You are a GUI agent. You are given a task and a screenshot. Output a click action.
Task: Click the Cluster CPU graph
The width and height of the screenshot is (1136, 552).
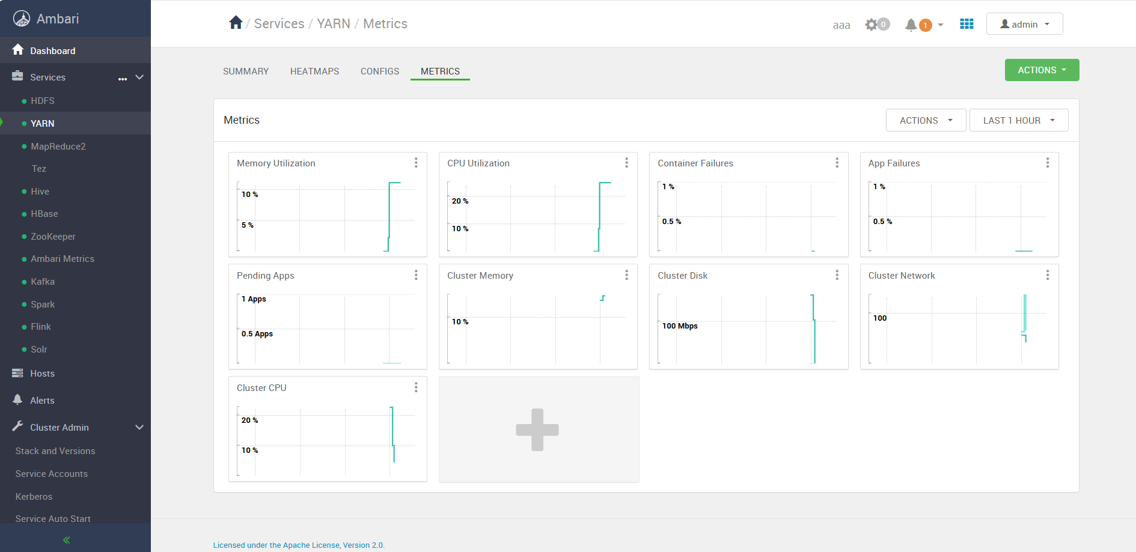326,441
